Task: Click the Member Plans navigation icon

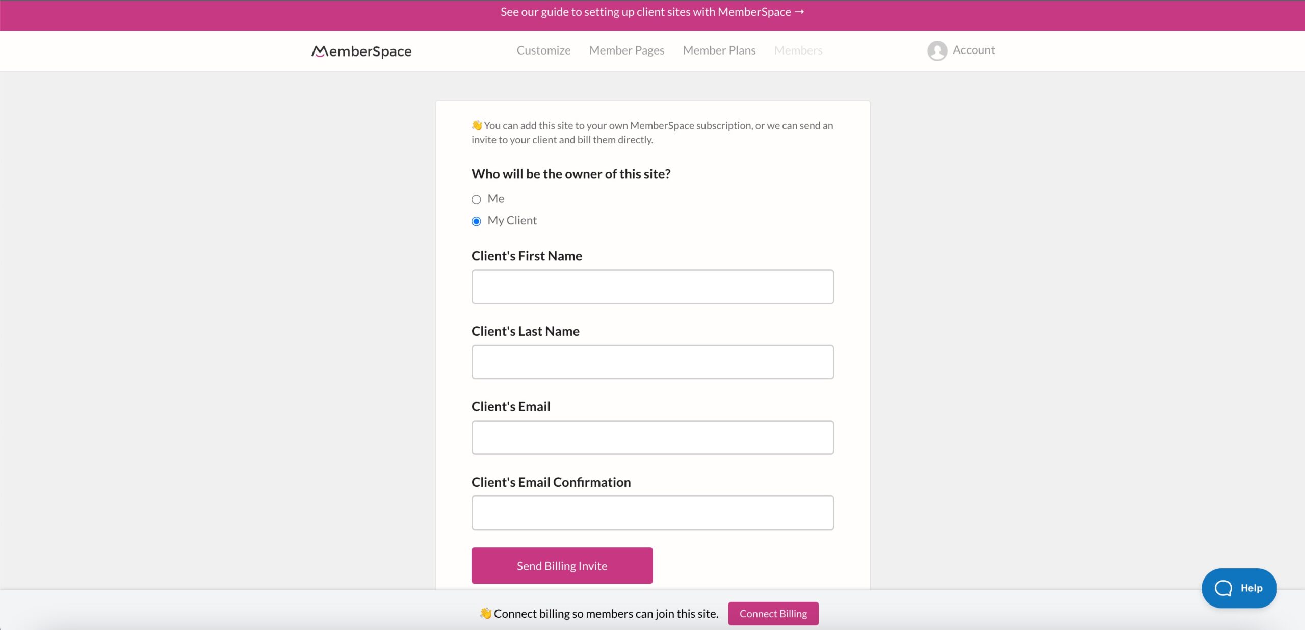Action: coord(719,50)
